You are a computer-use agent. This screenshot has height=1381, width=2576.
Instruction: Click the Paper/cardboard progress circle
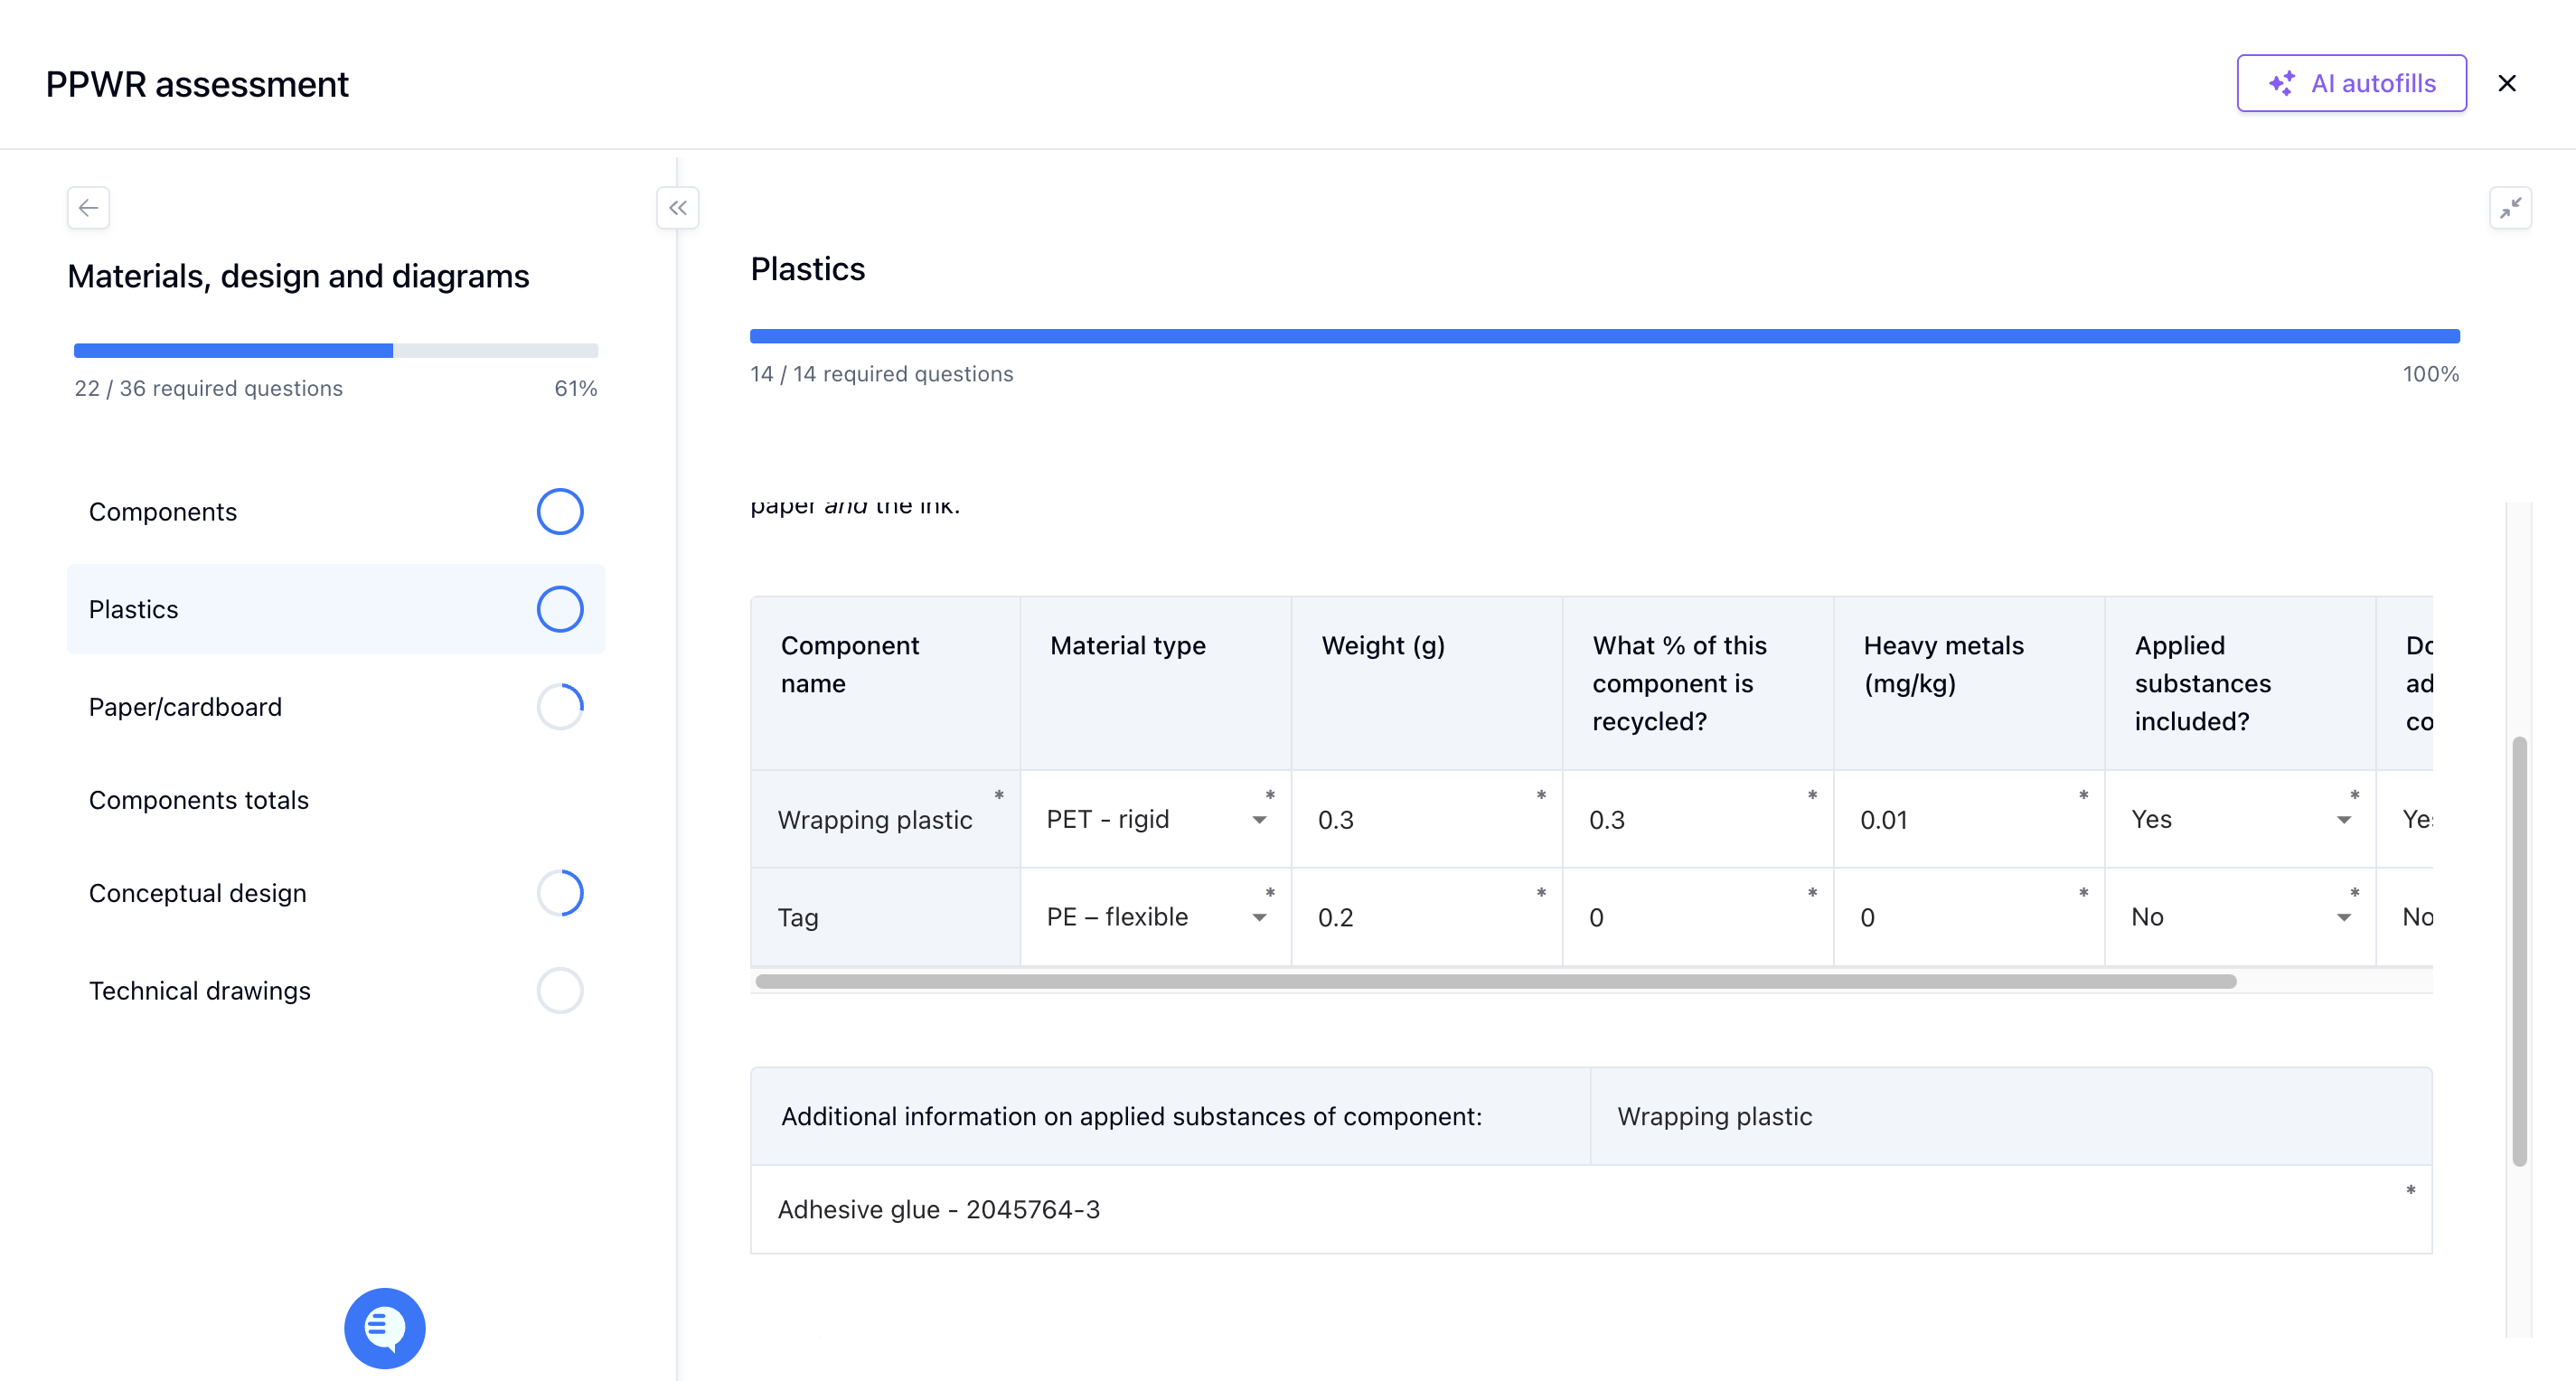click(560, 707)
